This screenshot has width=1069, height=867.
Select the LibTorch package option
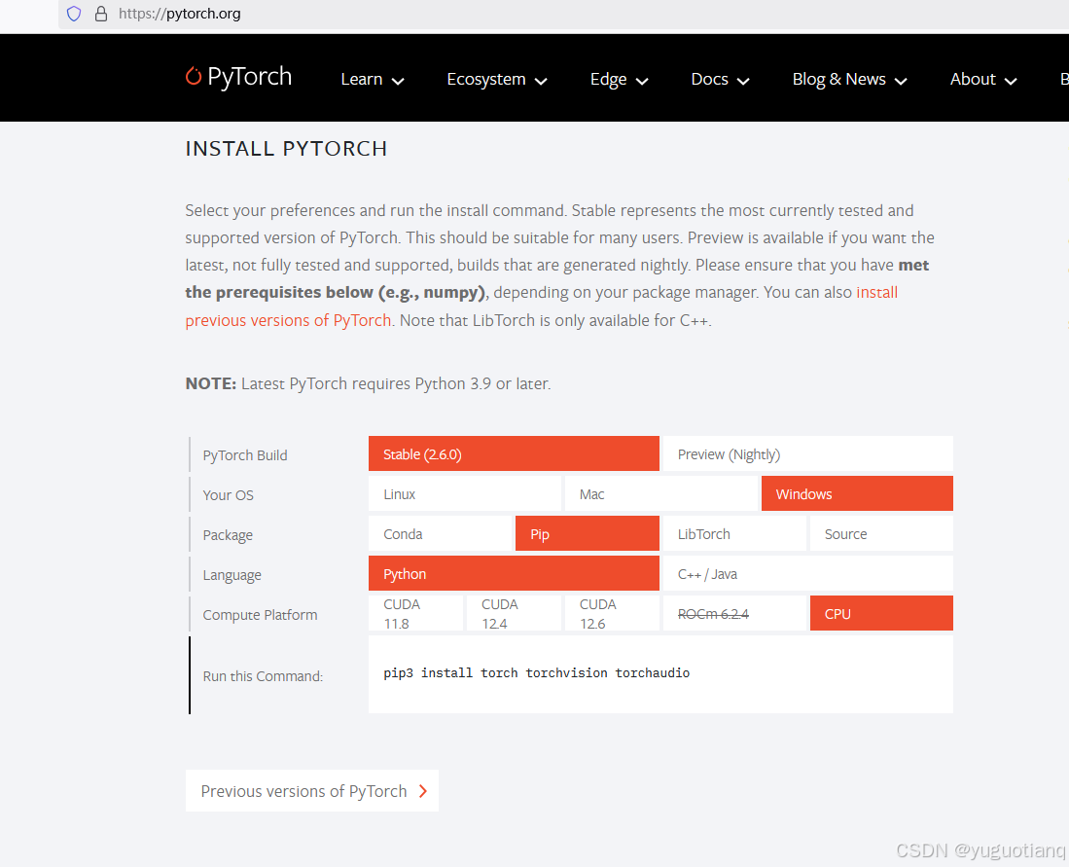tap(734, 533)
